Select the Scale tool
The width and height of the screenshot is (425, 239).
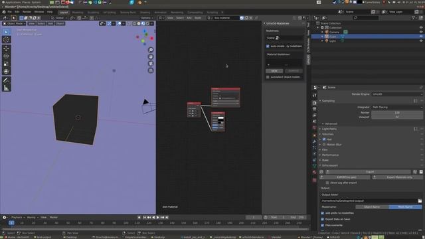(6, 64)
